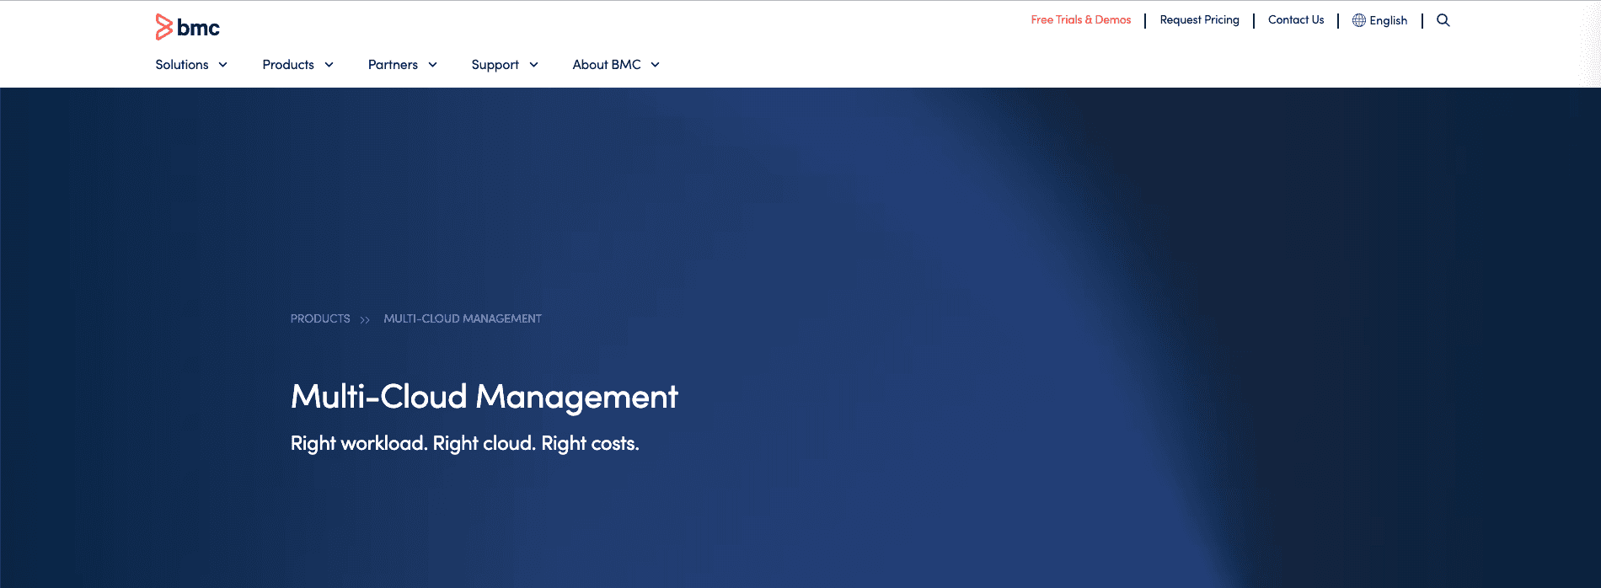Open the About BMC menu
This screenshot has height=588, width=1601.
click(607, 65)
